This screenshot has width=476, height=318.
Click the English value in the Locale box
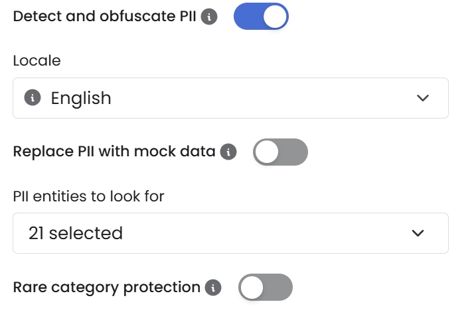(x=81, y=98)
